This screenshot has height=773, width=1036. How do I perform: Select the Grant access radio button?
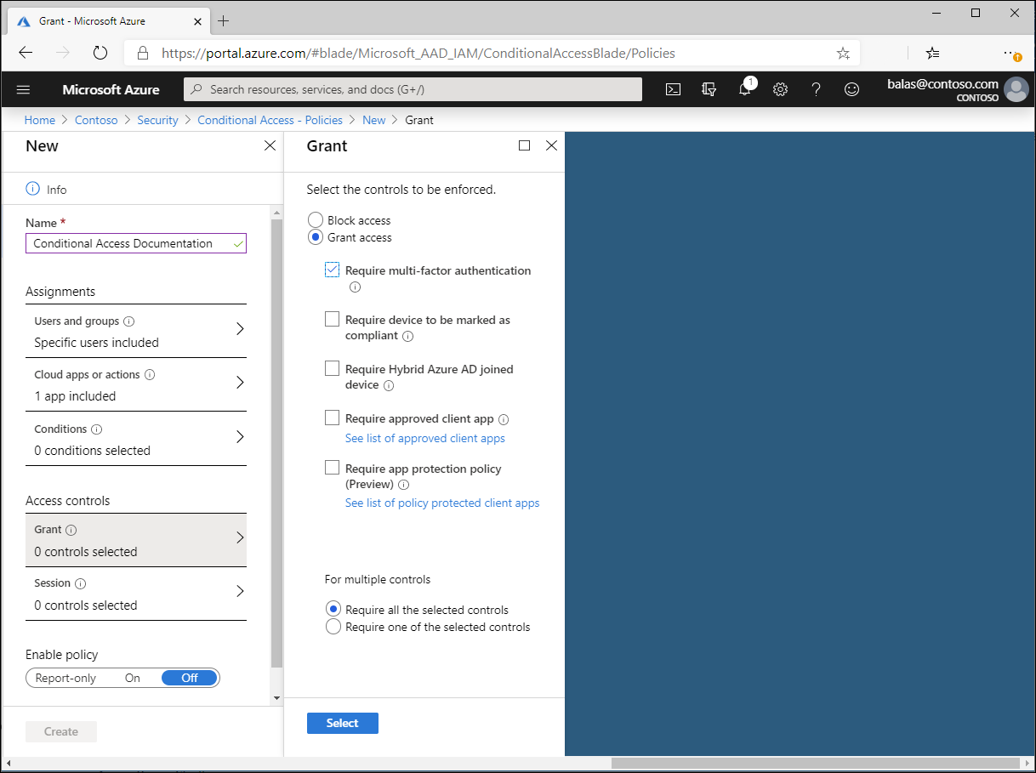coord(316,237)
